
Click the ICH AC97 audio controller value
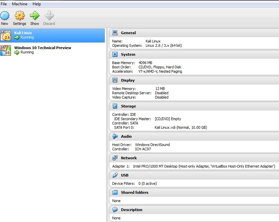point(143,149)
